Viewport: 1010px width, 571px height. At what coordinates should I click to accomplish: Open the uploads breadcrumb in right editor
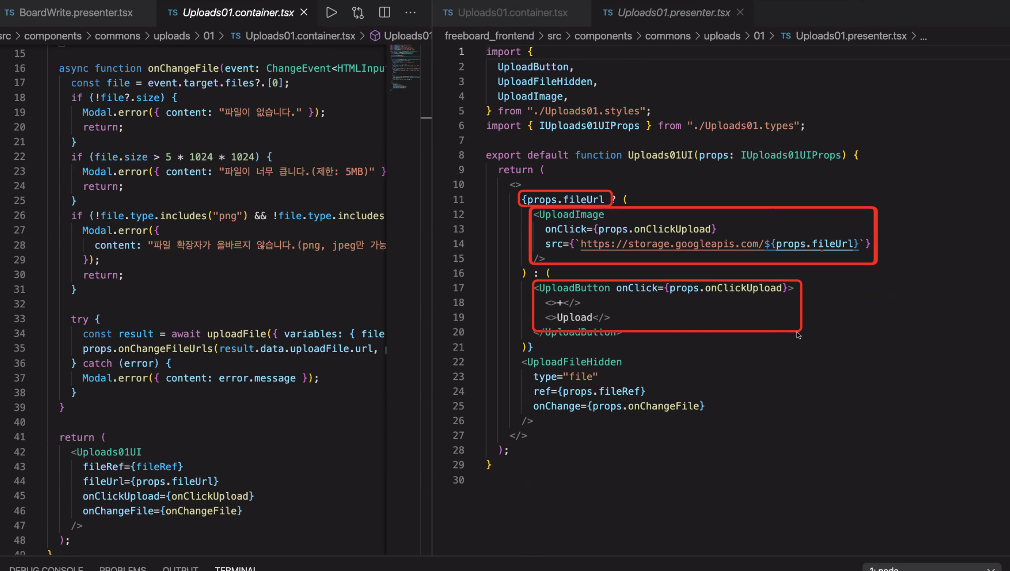(721, 36)
